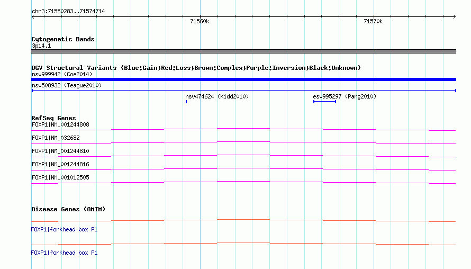Click the esv995297 blue variant segment
This screenshot has width=471, height=269.
click(x=324, y=102)
